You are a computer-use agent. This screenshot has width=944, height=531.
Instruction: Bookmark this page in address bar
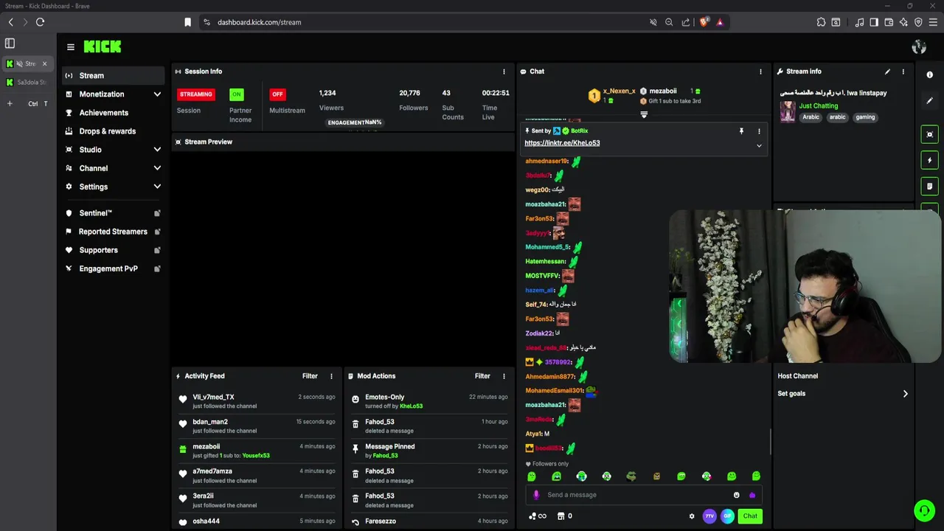188,22
